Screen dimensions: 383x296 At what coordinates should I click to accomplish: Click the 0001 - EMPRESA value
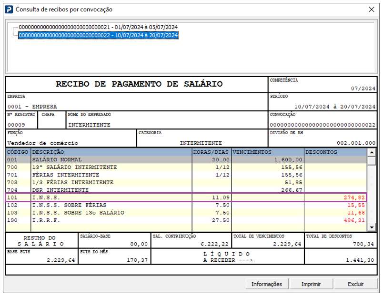pyautogui.click(x=32, y=107)
